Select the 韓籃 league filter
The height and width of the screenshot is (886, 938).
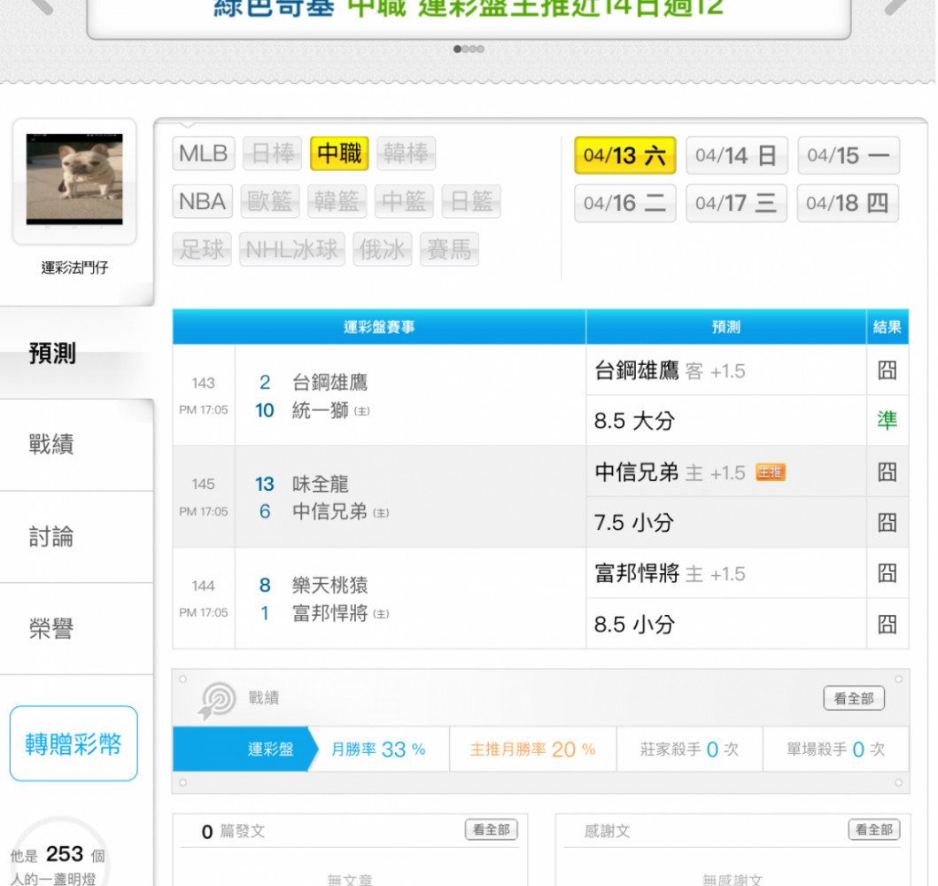tap(337, 202)
